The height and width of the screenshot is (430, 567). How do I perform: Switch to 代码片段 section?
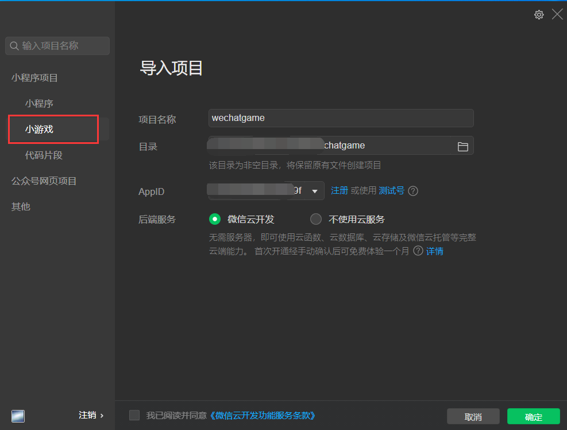[x=44, y=155]
